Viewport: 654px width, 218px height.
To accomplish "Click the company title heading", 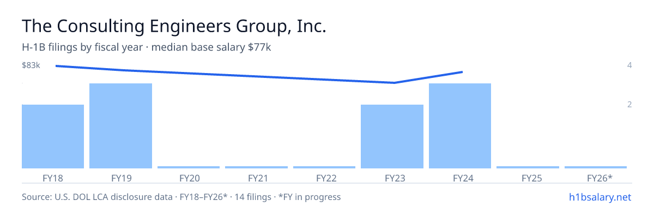I will click(174, 26).
